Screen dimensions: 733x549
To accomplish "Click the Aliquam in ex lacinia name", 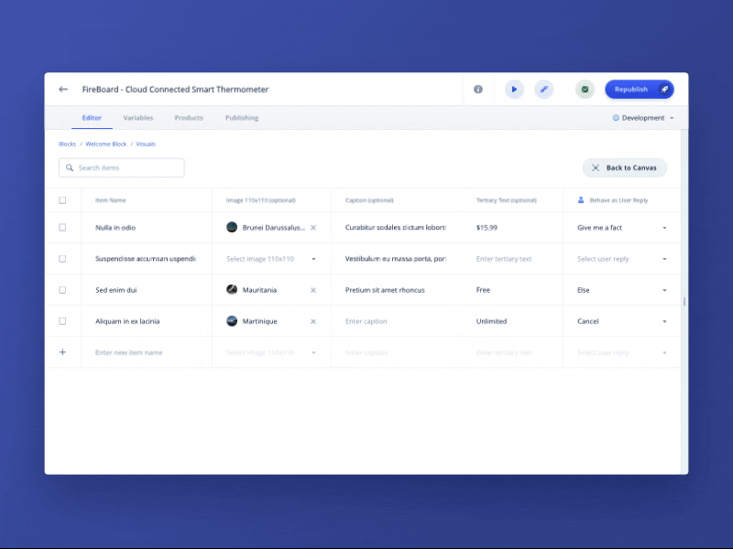I will click(127, 321).
